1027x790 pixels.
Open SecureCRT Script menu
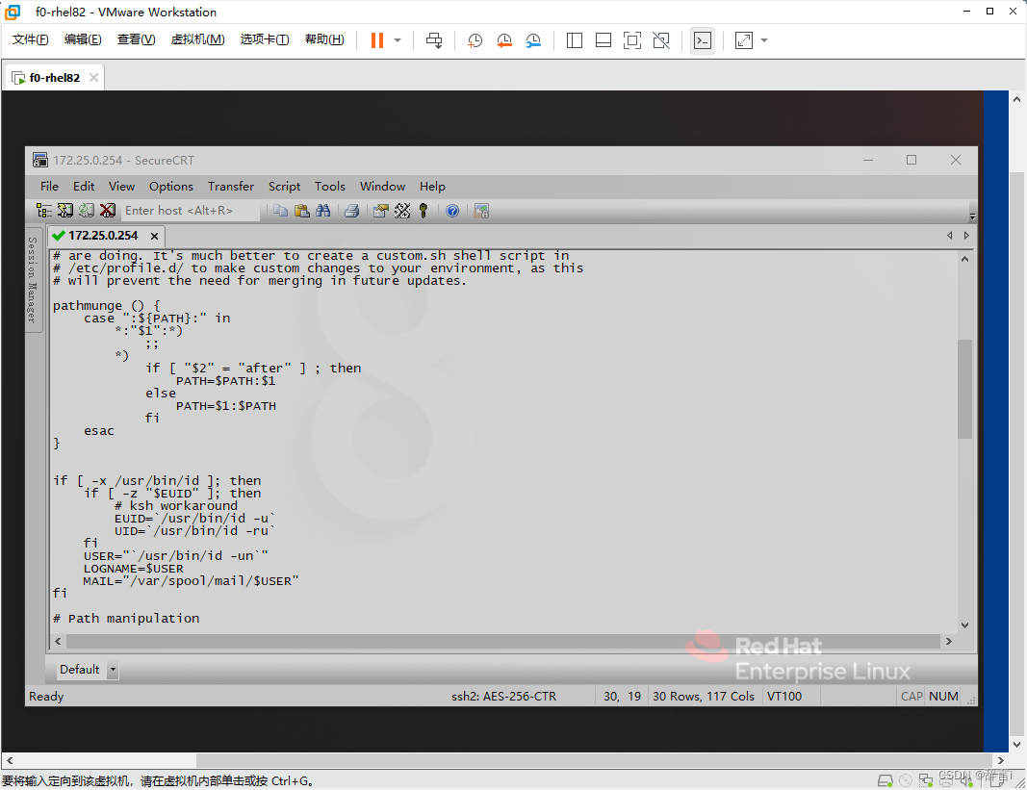tap(284, 186)
